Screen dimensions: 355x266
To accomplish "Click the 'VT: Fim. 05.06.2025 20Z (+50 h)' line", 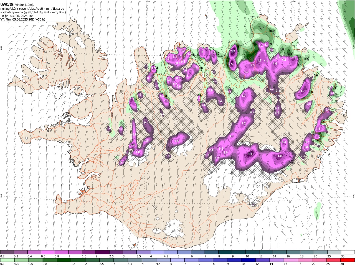I will point(22,19).
